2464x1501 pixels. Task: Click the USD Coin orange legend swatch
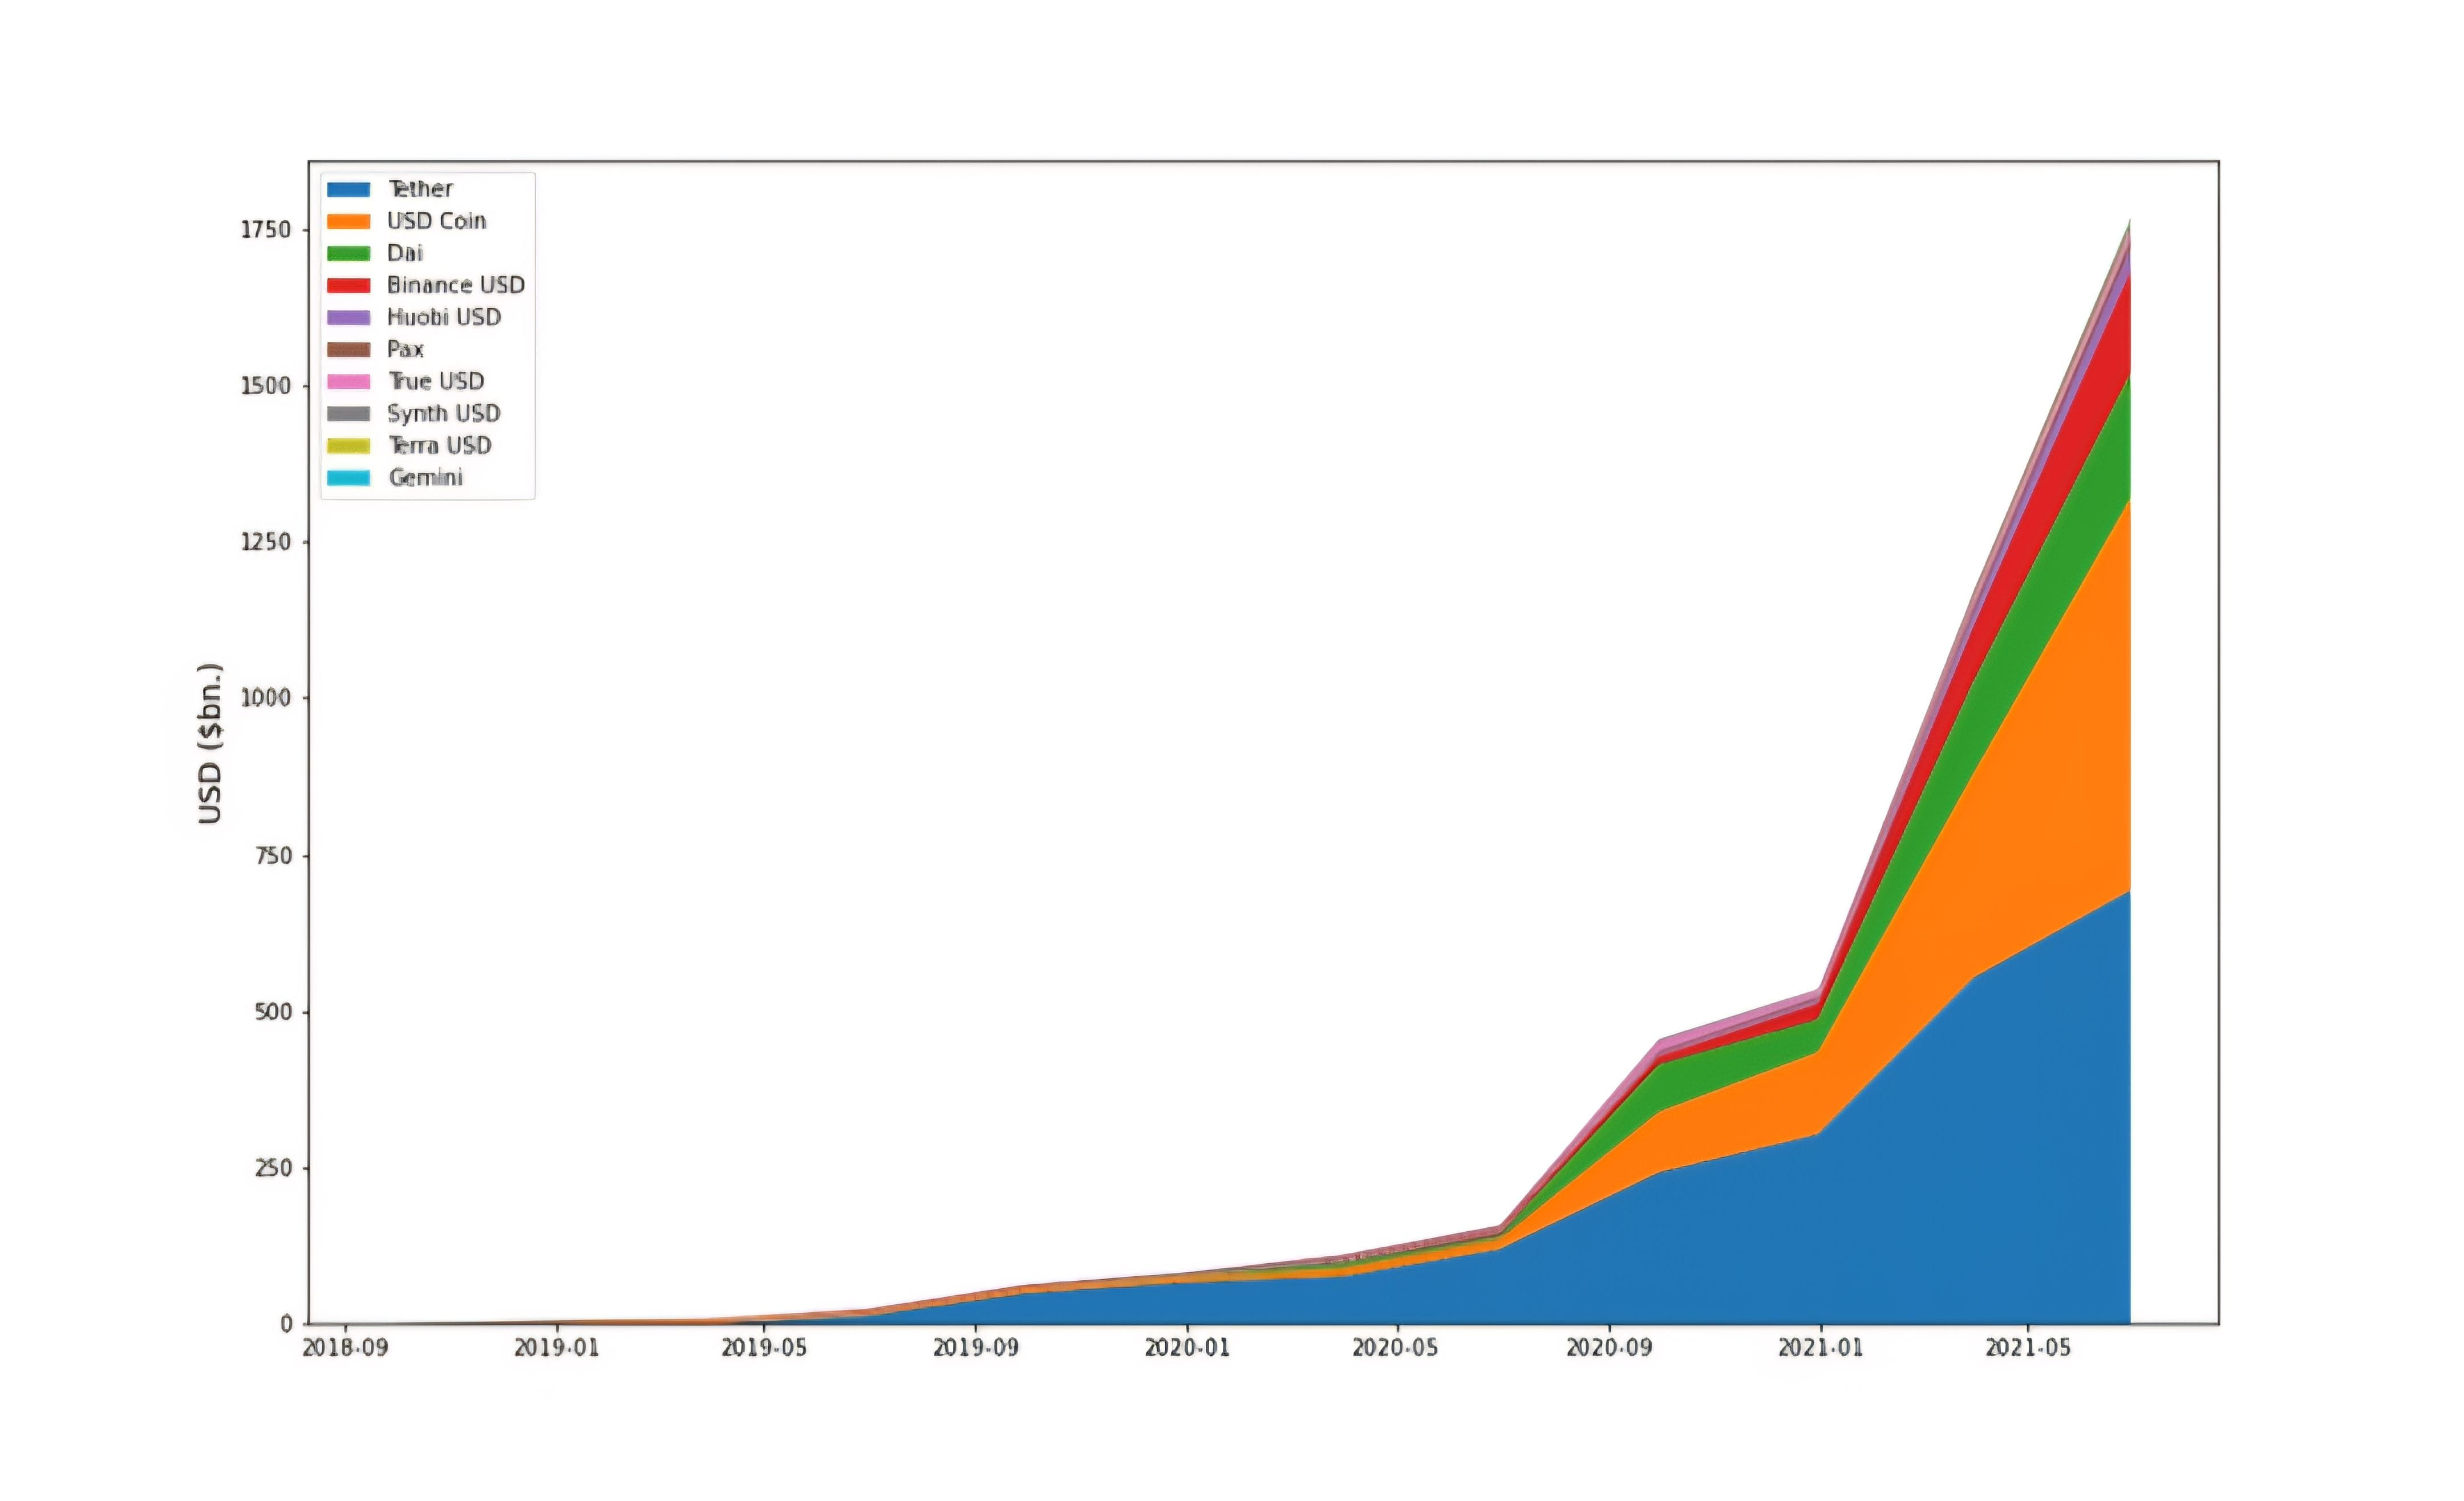tap(348, 221)
